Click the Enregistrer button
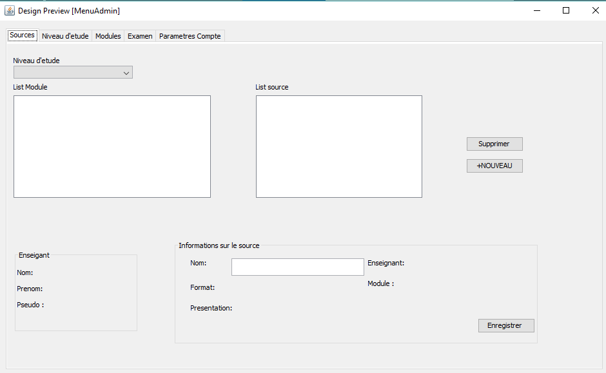 click(506, 325)
